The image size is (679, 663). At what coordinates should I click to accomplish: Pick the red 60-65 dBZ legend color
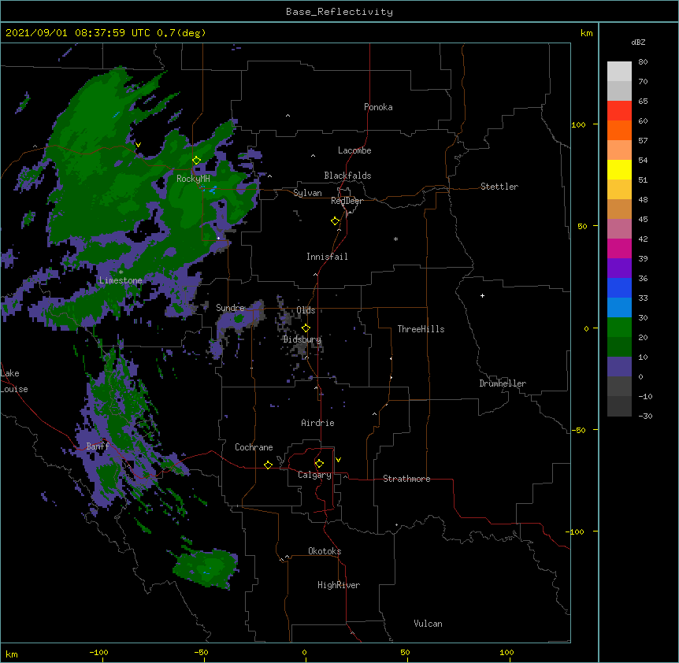[x=619, y=111]
